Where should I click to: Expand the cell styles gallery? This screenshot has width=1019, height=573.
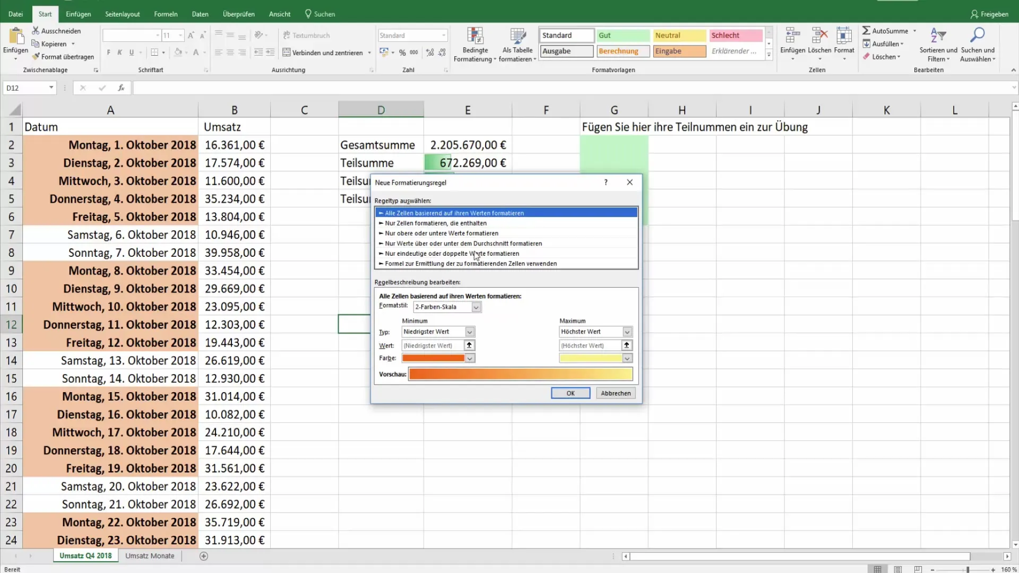[x=768, y=55]
